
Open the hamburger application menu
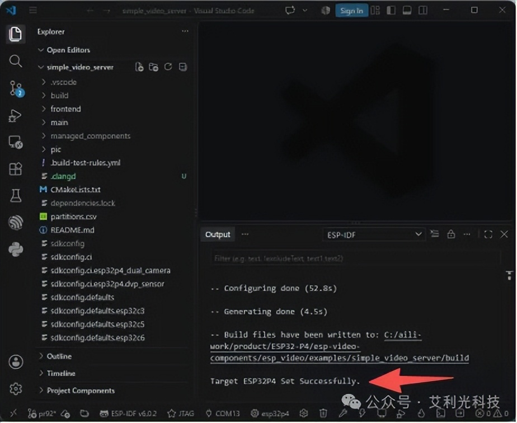[33, 11]
